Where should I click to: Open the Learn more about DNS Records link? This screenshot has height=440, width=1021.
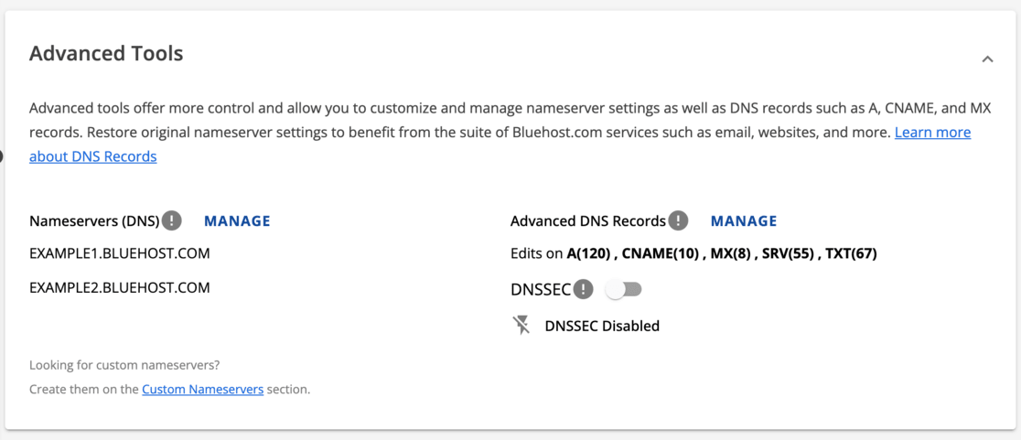click(x=931, y=133)
